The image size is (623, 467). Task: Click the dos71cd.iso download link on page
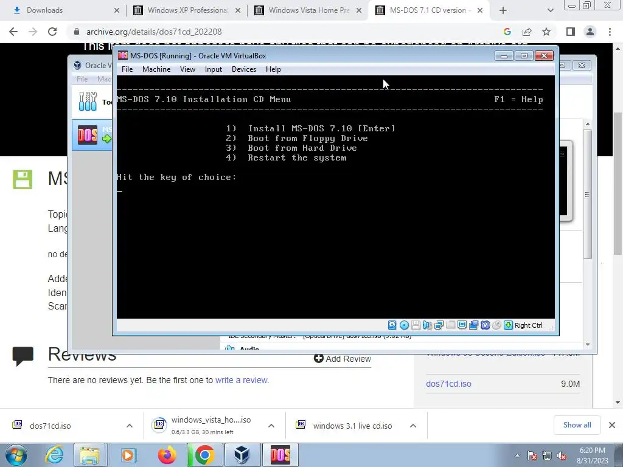click(x=448, y=384)
